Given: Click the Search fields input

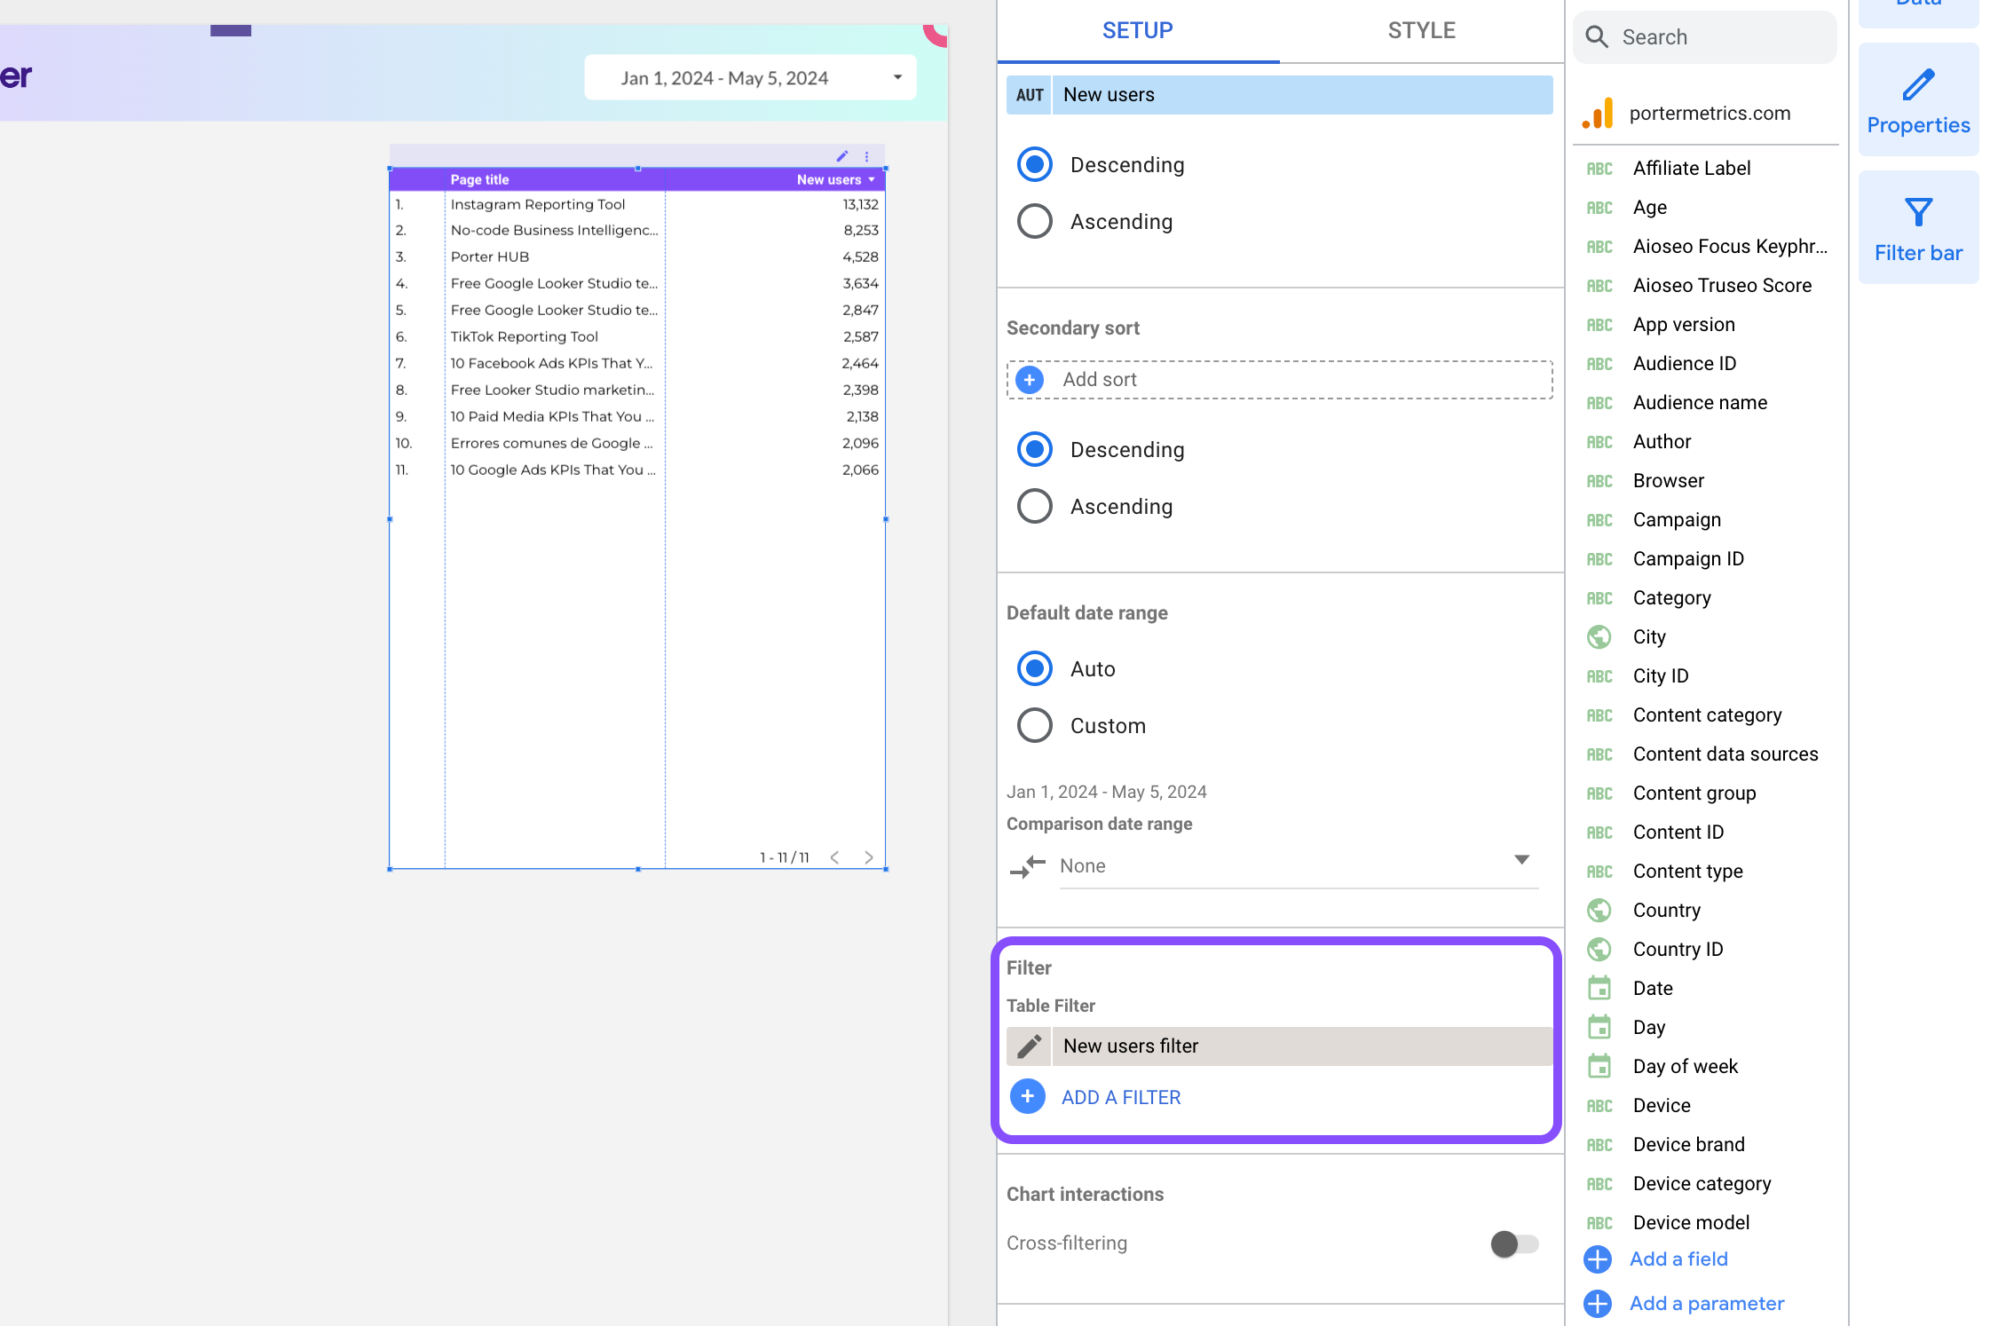Looking at the screenshot, I should 1705,37.
